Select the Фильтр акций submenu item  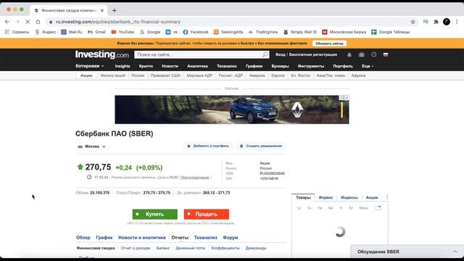click(113, 75)
